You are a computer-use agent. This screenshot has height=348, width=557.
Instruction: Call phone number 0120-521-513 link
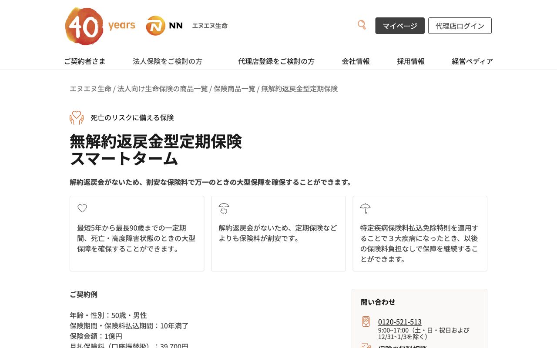coord(400,322)
